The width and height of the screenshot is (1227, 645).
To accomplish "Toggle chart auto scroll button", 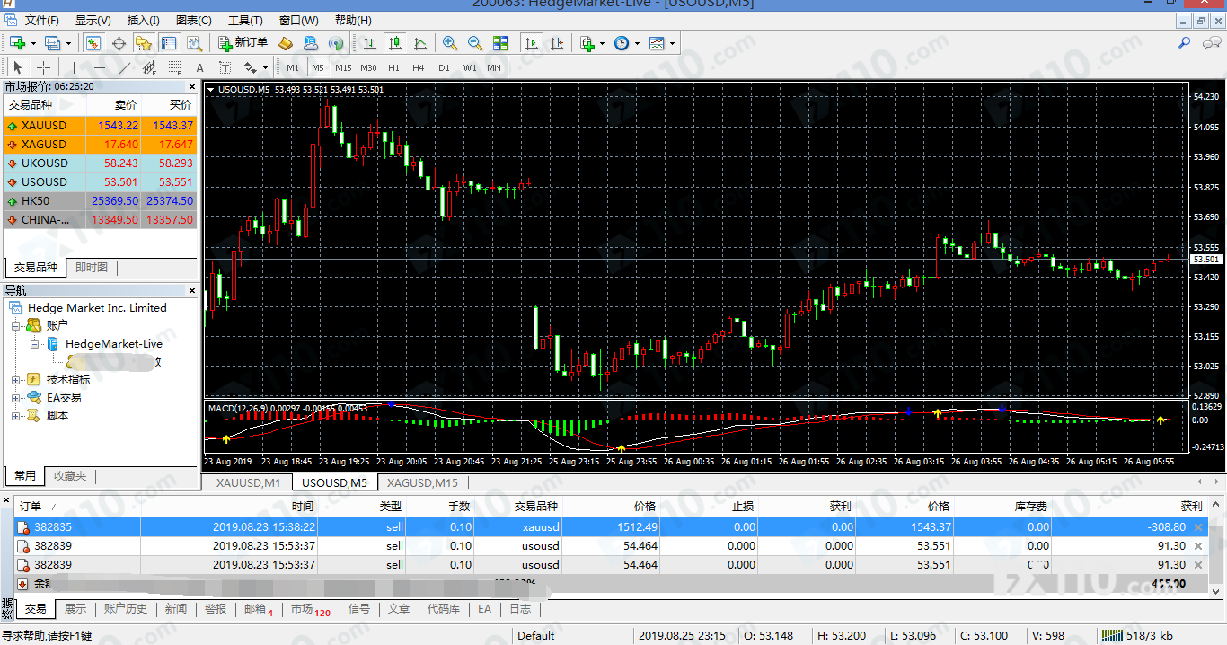I will click(x=532, y=43).
